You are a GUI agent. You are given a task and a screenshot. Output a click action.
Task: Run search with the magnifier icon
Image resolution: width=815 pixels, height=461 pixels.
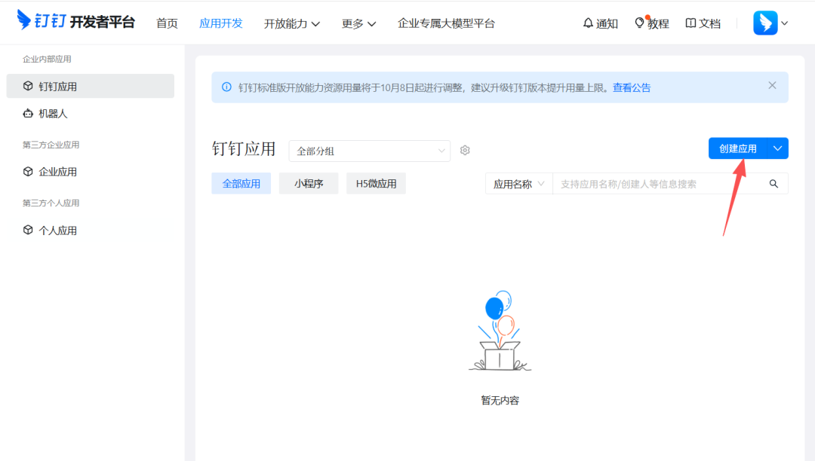click(x=773, y=183)
